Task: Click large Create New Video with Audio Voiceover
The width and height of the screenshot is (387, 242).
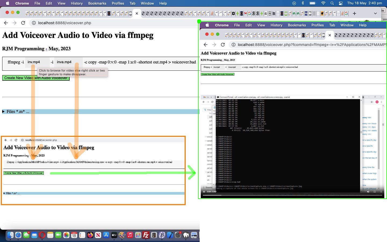Action: tap(36, 78)
